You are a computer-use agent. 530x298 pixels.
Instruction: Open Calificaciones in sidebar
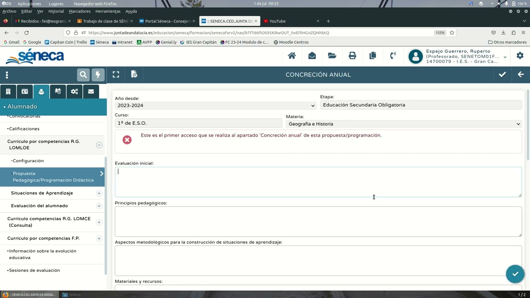coord(24,129)
